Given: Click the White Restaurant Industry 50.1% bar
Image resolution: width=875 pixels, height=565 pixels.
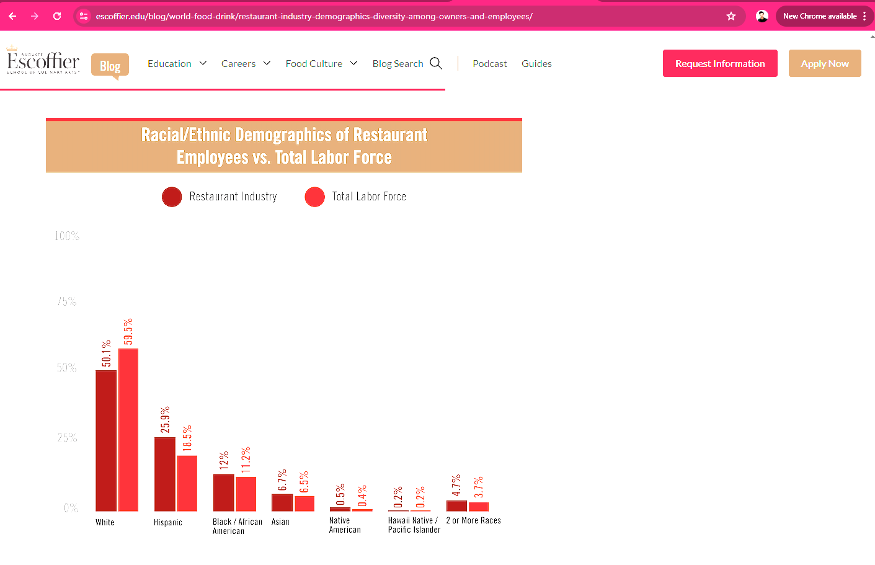Looking at the screenshot, I should (106, 440).
